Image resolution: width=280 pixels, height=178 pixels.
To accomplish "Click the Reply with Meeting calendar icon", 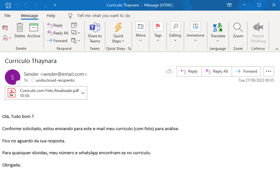I will (x=74, y=25).
